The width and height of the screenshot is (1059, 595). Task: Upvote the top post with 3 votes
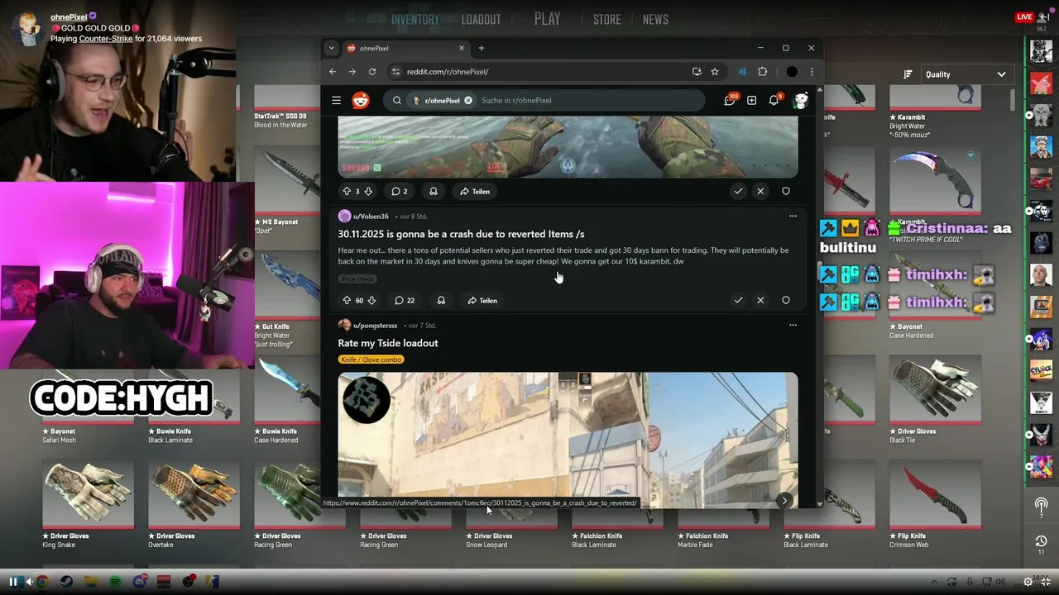[347, 191]
